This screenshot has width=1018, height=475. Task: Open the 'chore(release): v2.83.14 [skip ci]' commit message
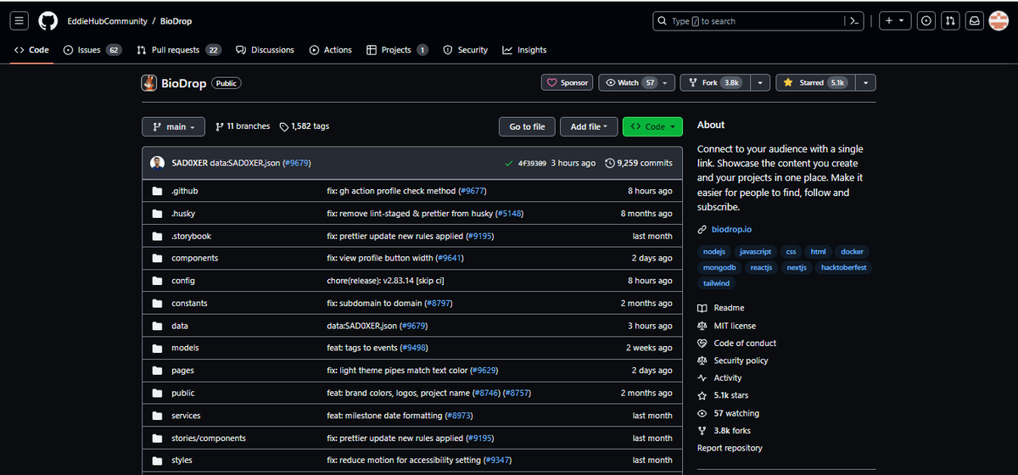click(386, 281)
